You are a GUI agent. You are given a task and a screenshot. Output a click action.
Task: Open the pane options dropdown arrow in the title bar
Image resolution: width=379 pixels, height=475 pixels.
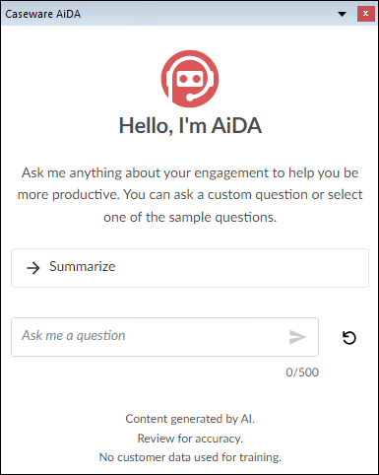click(342, 14)
